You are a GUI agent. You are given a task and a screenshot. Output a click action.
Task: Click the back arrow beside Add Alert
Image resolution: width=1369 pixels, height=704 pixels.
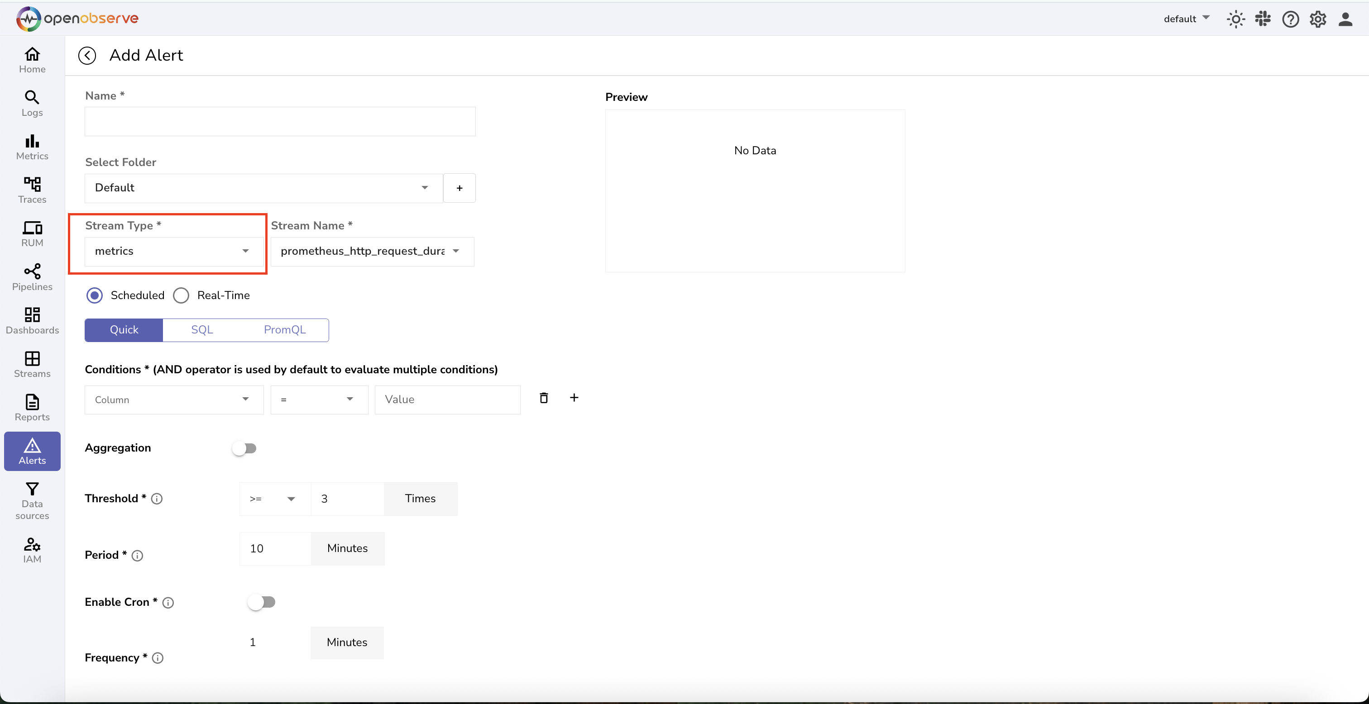86,55
